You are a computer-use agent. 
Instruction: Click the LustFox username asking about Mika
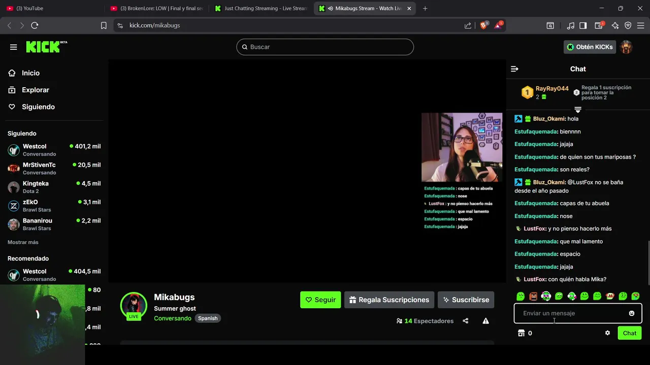coord(535,279)
